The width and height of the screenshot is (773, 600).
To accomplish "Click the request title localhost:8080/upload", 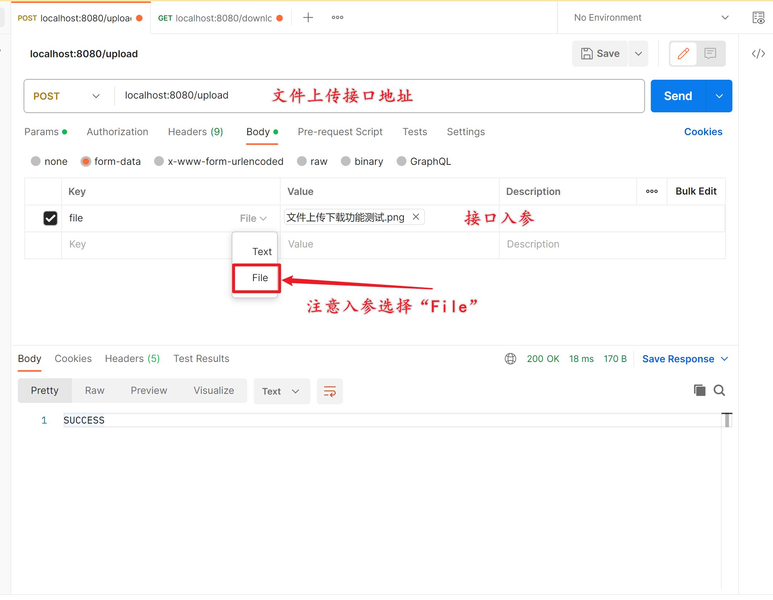I will pyautogui.click(x=84, y=54).
